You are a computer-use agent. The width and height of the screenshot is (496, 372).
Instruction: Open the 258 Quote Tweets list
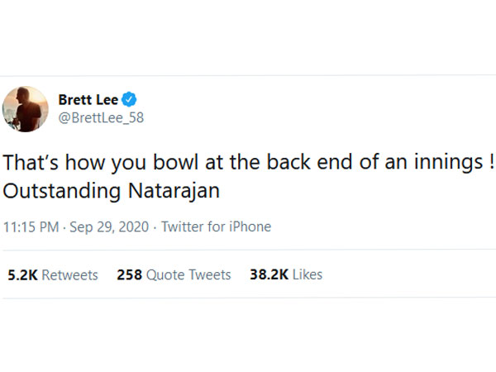click(174, 274)
